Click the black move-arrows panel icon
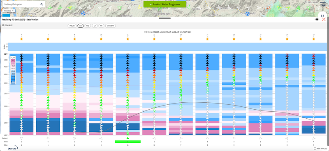 click(x=317, y=19)
